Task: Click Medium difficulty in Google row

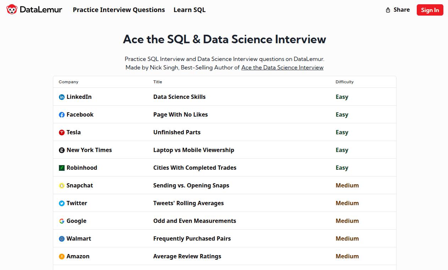Action: pyautogui.click(x=347, y=221)
